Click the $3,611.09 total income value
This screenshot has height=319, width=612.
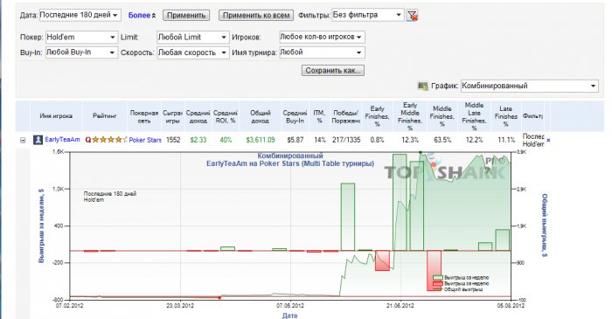tap(261, 140)
